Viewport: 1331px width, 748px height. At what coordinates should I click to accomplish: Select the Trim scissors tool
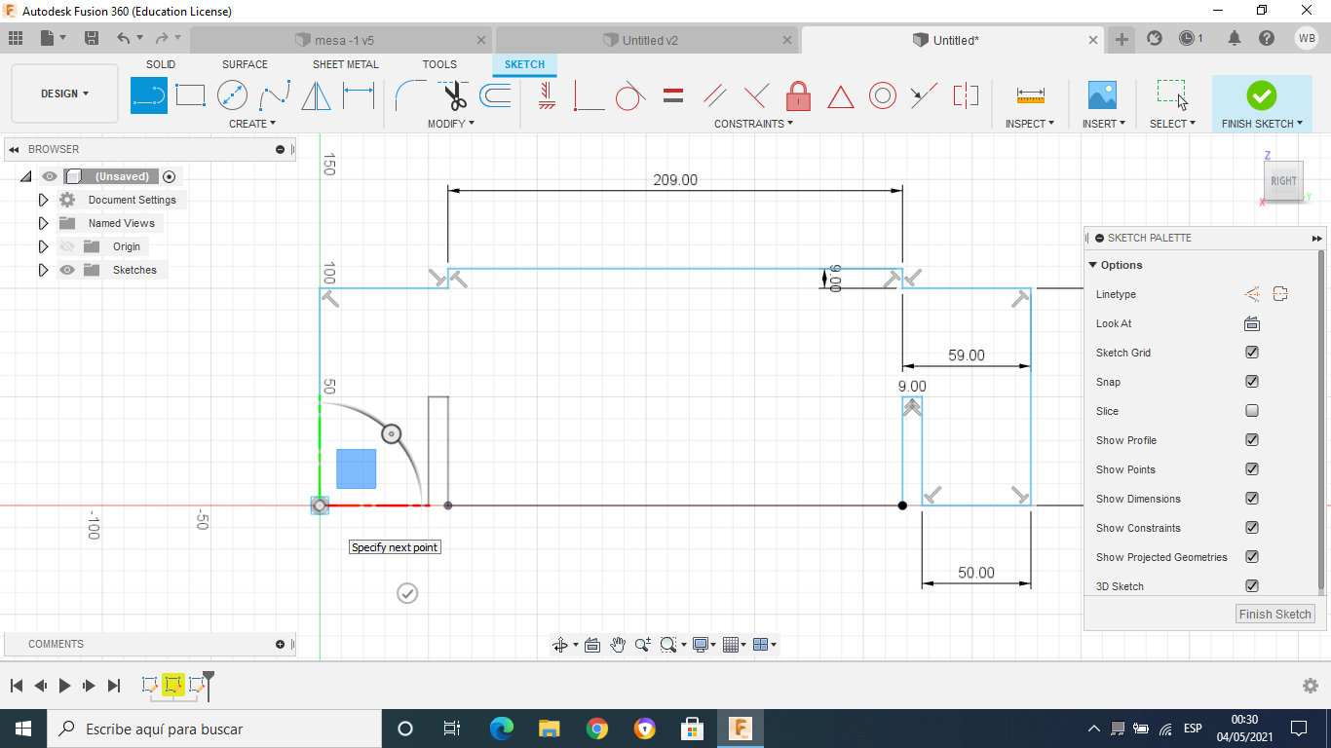453,95
